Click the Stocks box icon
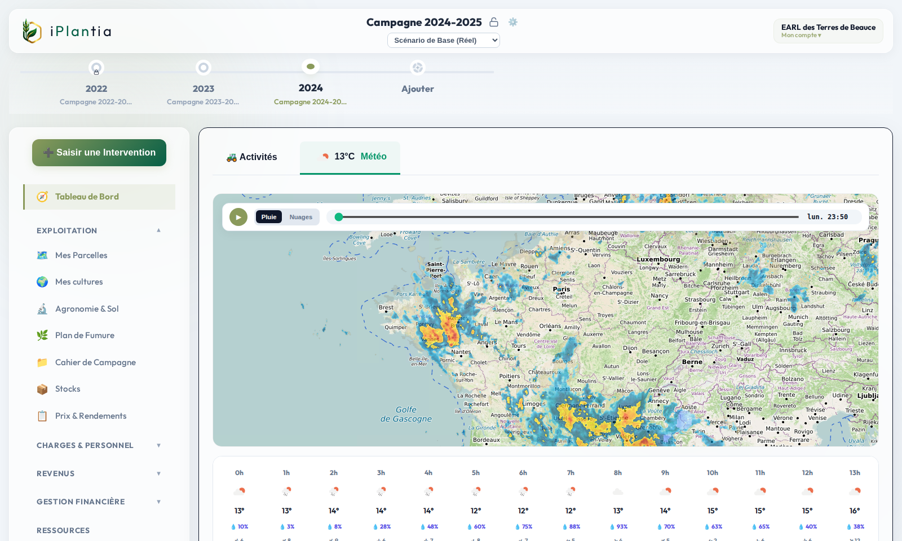902x541 pixels. (42, 389)
